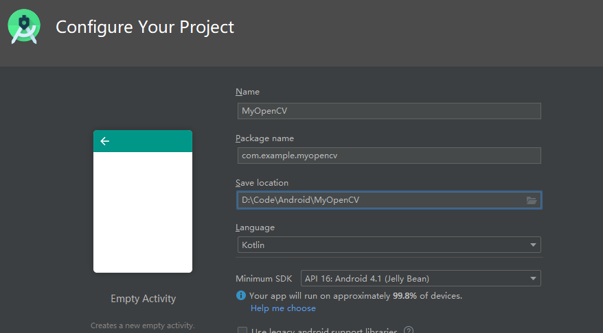Viewport: 603px width, 333px height.
Task: Click the Save location label
Action: [x=262, y=183]
